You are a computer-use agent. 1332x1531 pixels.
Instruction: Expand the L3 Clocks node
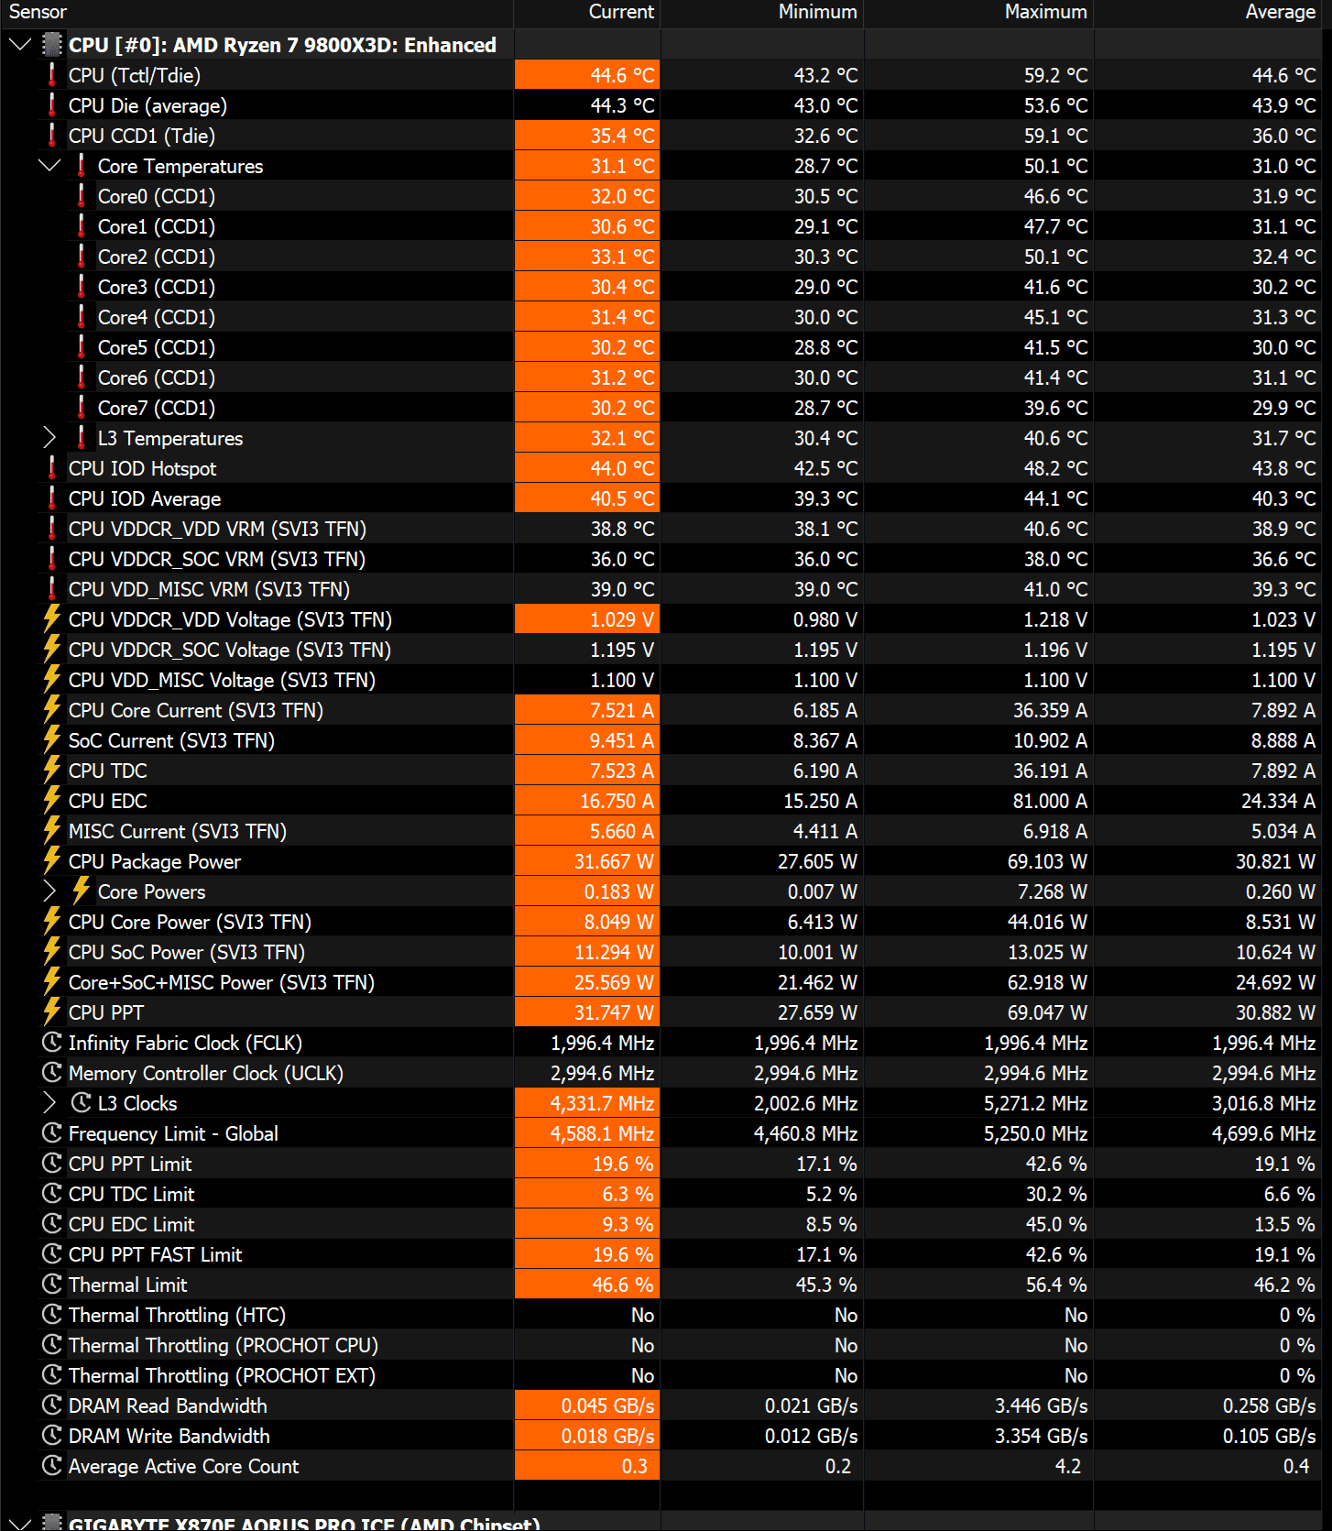click(x=49, y=1103)
